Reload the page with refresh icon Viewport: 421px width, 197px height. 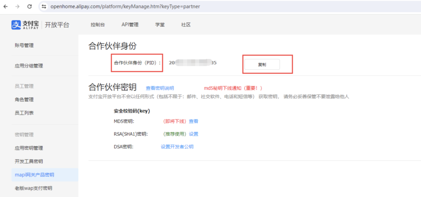click(x=30, y=7)
